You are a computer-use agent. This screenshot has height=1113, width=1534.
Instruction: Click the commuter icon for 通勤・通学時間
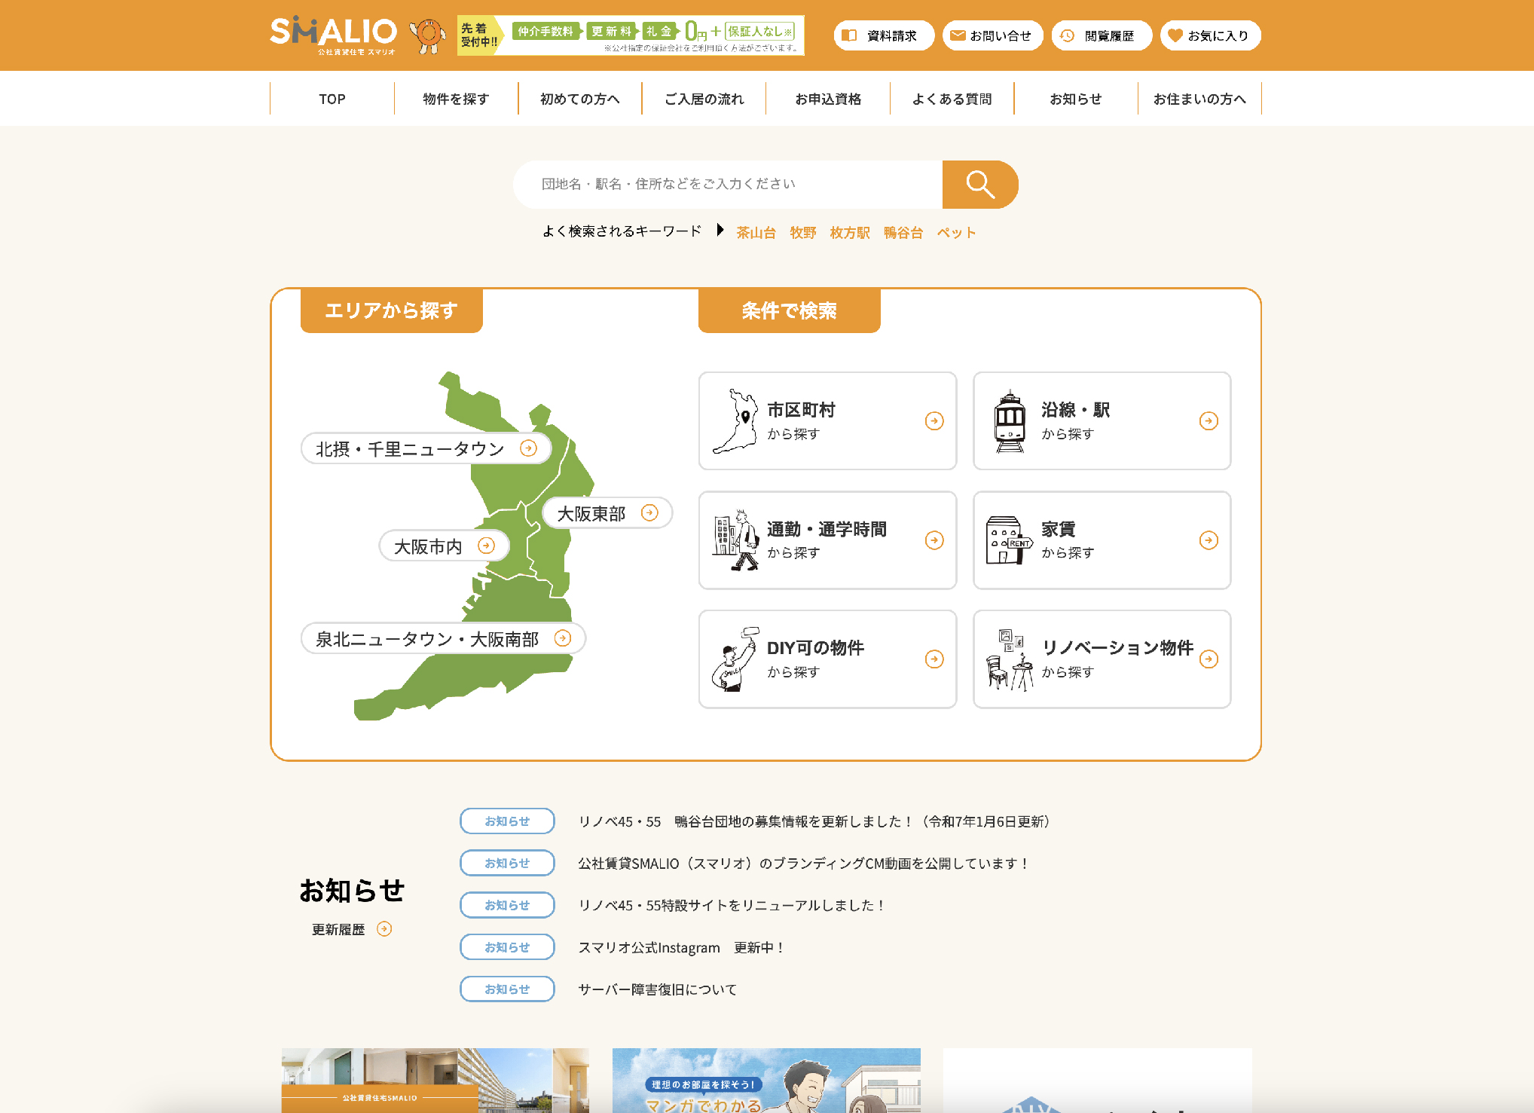click(x=735, y=540)
